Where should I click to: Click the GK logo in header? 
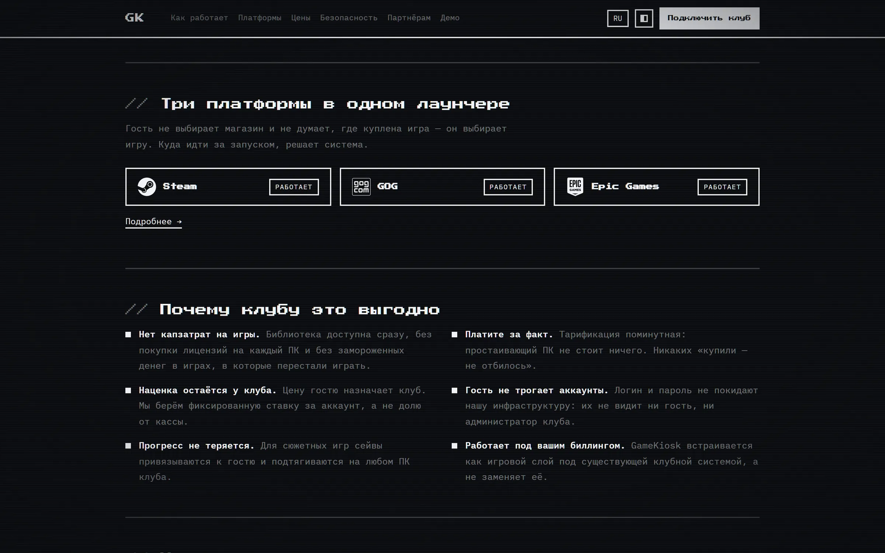pos(134,18)
